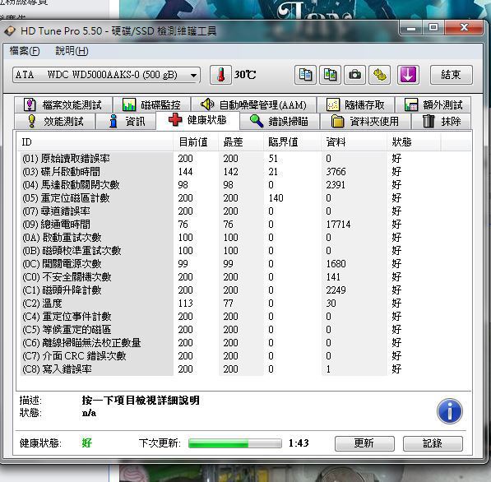This screenshot has height=482, width=491.
Task: Select the 健康狀態 tab
Action: pyautogui.click(x=197, y=120)
